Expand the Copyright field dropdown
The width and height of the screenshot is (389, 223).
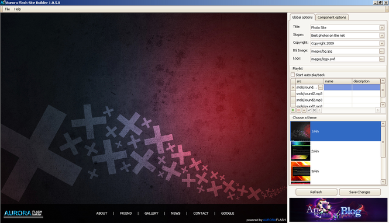381,44
